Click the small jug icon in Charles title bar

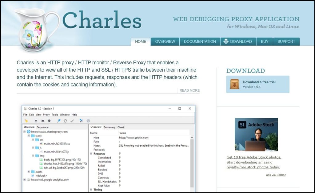point(25,109)
